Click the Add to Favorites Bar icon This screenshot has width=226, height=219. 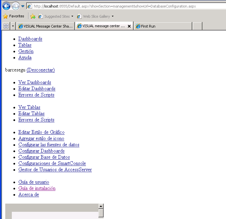33,16
